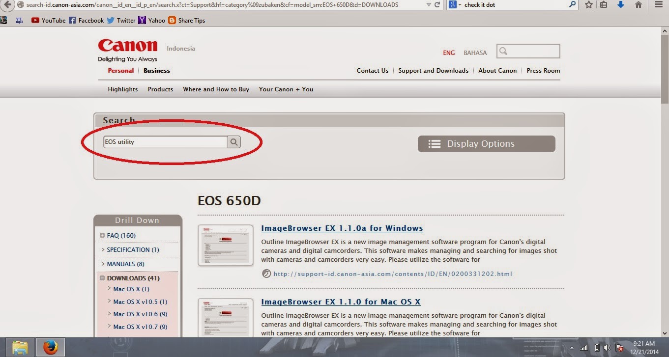The image size is (669, 357).
Task: Filter by Mac OS X v10.7 (9)
Action: pos(140,327)
